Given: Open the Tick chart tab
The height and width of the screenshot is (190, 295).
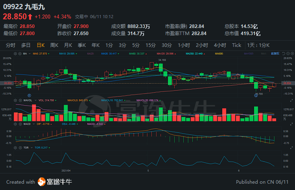Looking at the screenshot, I should [236, 45].
